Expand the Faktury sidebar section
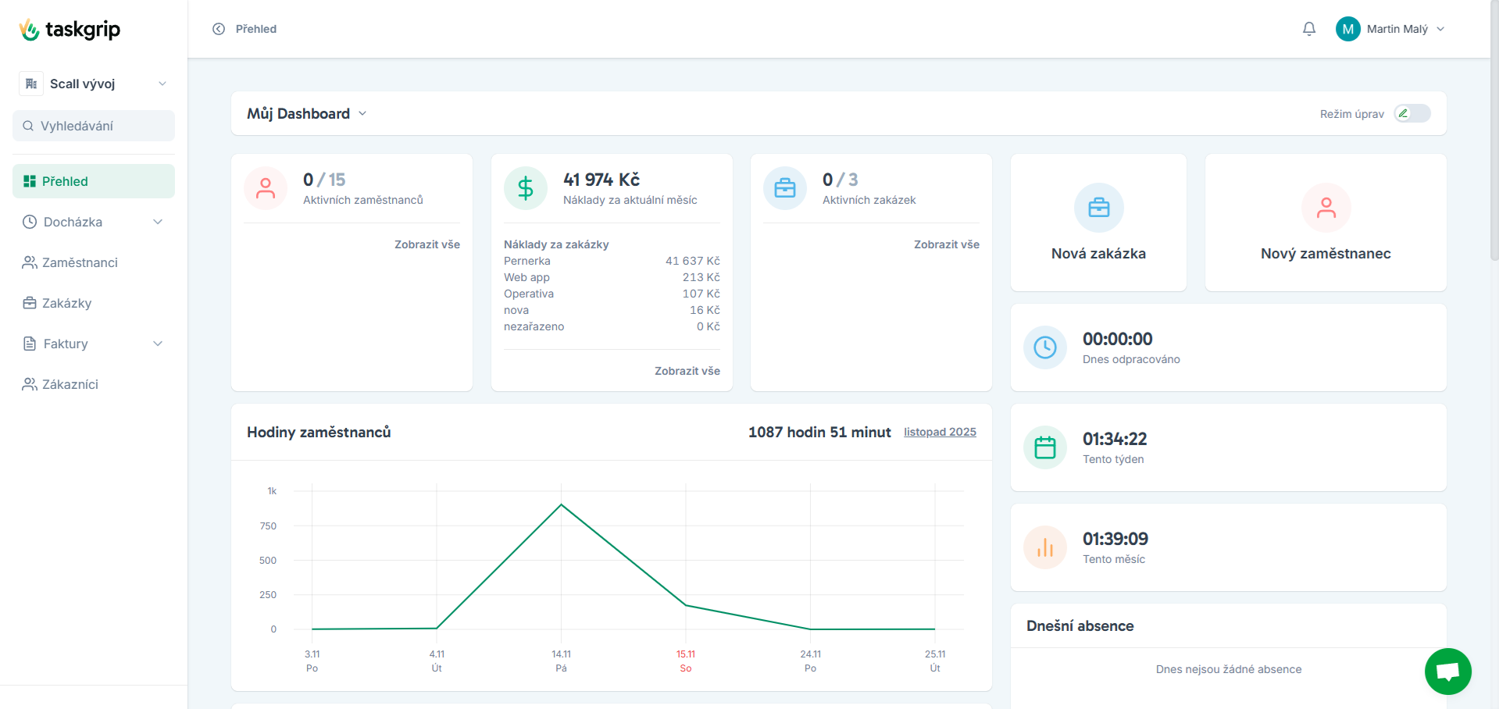Viewport: 1499px width, 709px height. pos(94,344)
